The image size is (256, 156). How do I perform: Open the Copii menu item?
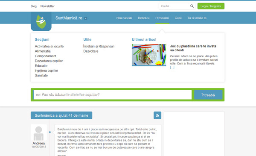(x=178, y=18)
